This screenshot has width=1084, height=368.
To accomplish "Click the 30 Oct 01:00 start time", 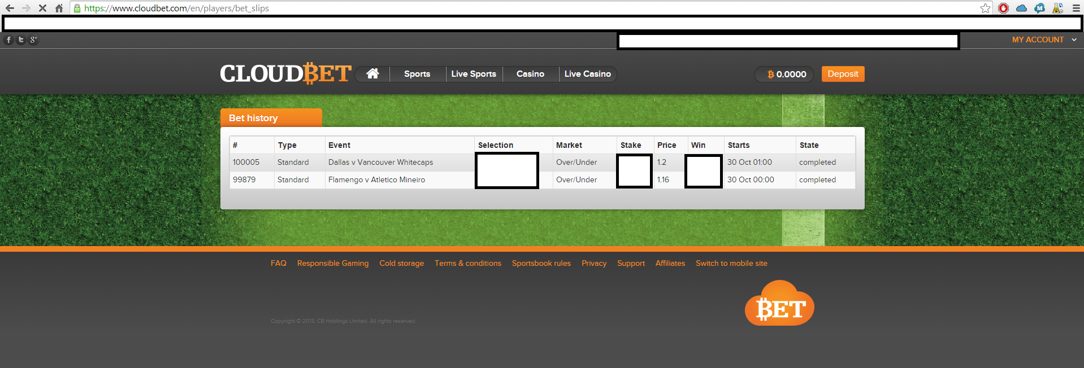I will [x=749, y=162].
